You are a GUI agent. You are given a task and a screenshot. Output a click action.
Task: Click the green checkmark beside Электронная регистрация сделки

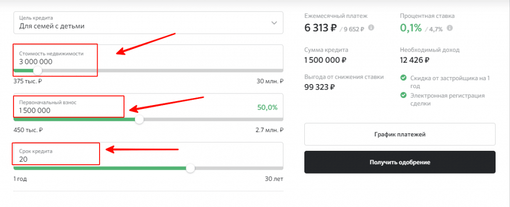click(x=403, y=96)
